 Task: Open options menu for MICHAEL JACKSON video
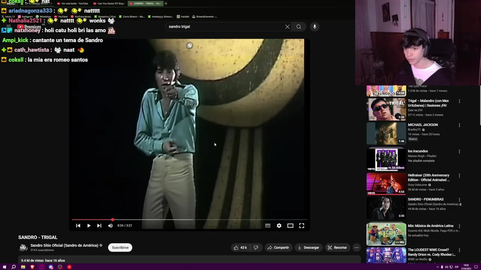pos(459,125)
